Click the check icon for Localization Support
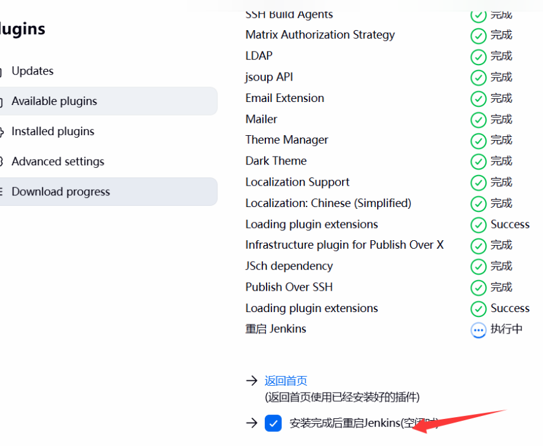Screen dimensions: 543x446 (479, 182)
